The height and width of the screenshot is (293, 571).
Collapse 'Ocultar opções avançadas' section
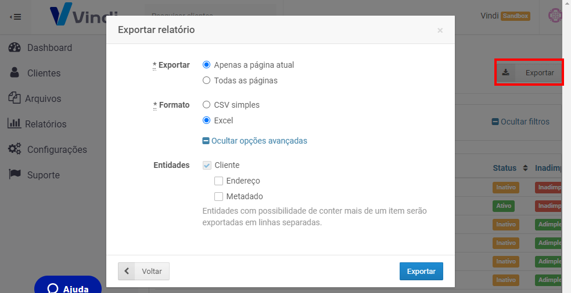point(254,141)
